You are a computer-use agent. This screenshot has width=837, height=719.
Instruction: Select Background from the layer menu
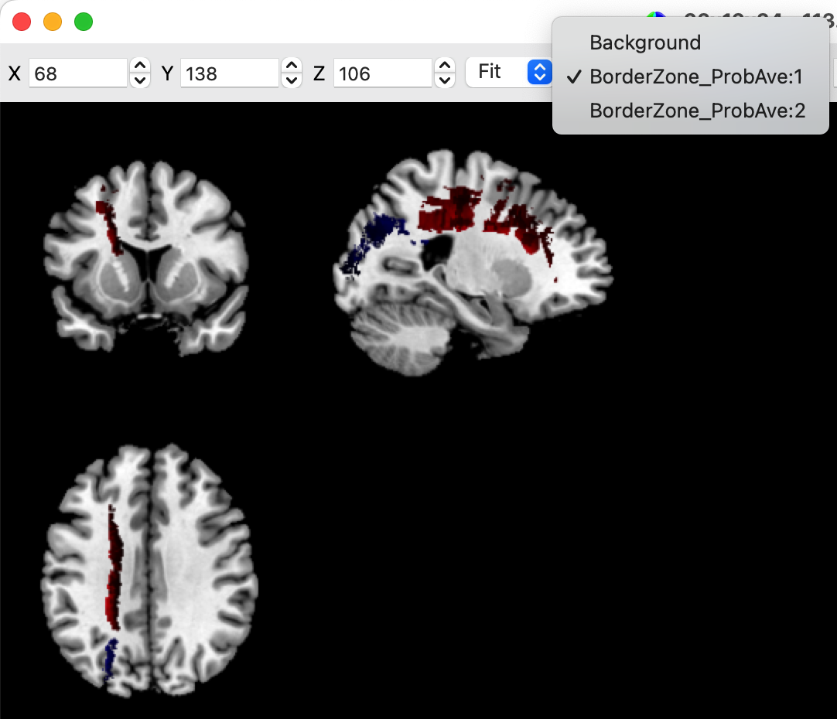point(645,43)
